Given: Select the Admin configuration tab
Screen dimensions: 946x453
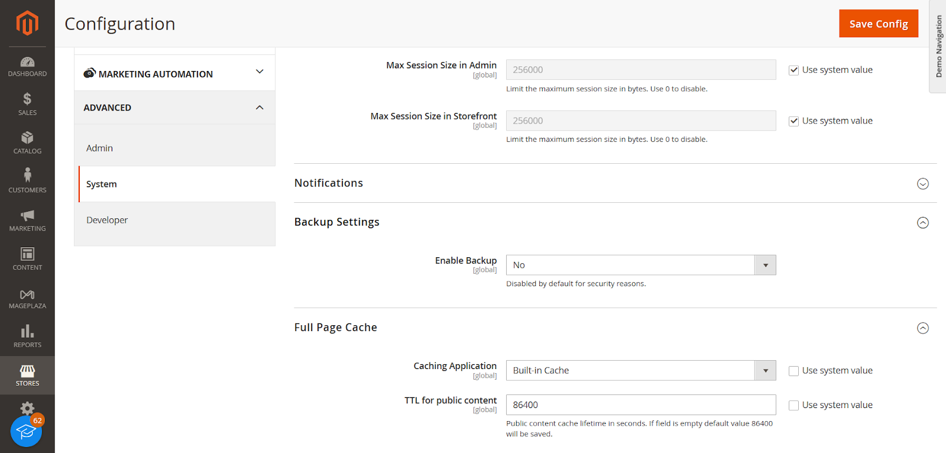Looking at the screenshot, I should 99,148.
